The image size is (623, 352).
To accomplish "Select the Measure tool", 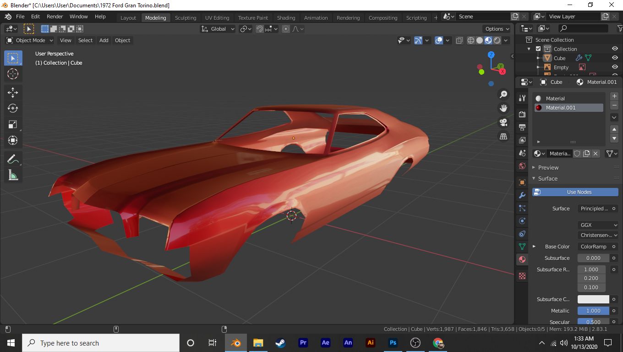I will pyautogui.click(x=13, y=175).
